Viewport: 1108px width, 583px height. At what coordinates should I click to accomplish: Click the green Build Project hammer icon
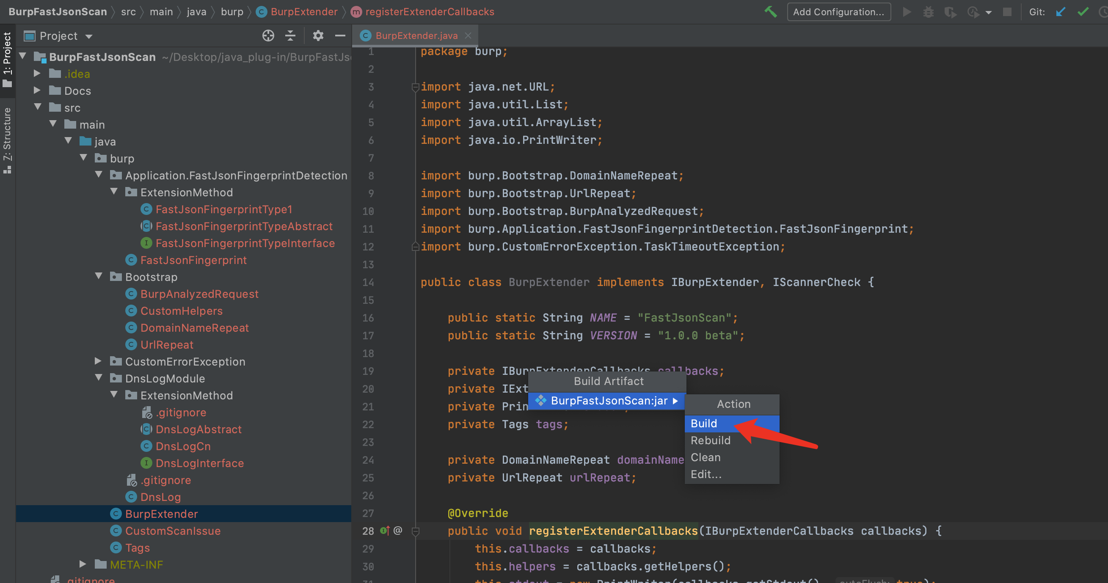click(x=770, y=11)
